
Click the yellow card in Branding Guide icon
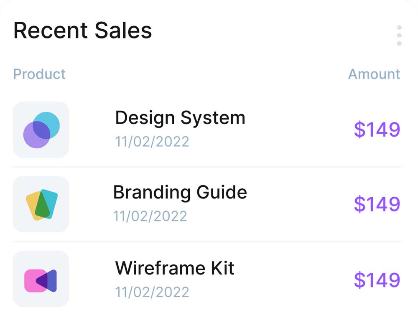pos(32,204)
